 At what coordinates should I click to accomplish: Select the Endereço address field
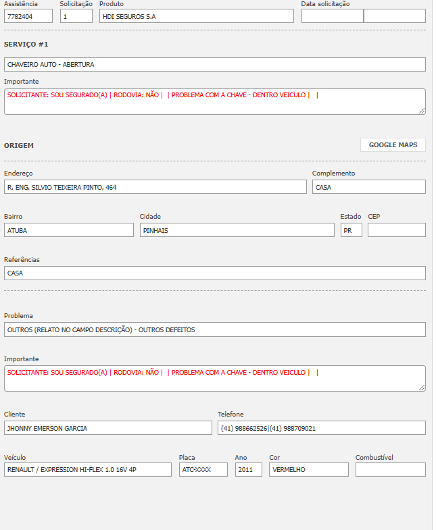click(x=155, y=187)
